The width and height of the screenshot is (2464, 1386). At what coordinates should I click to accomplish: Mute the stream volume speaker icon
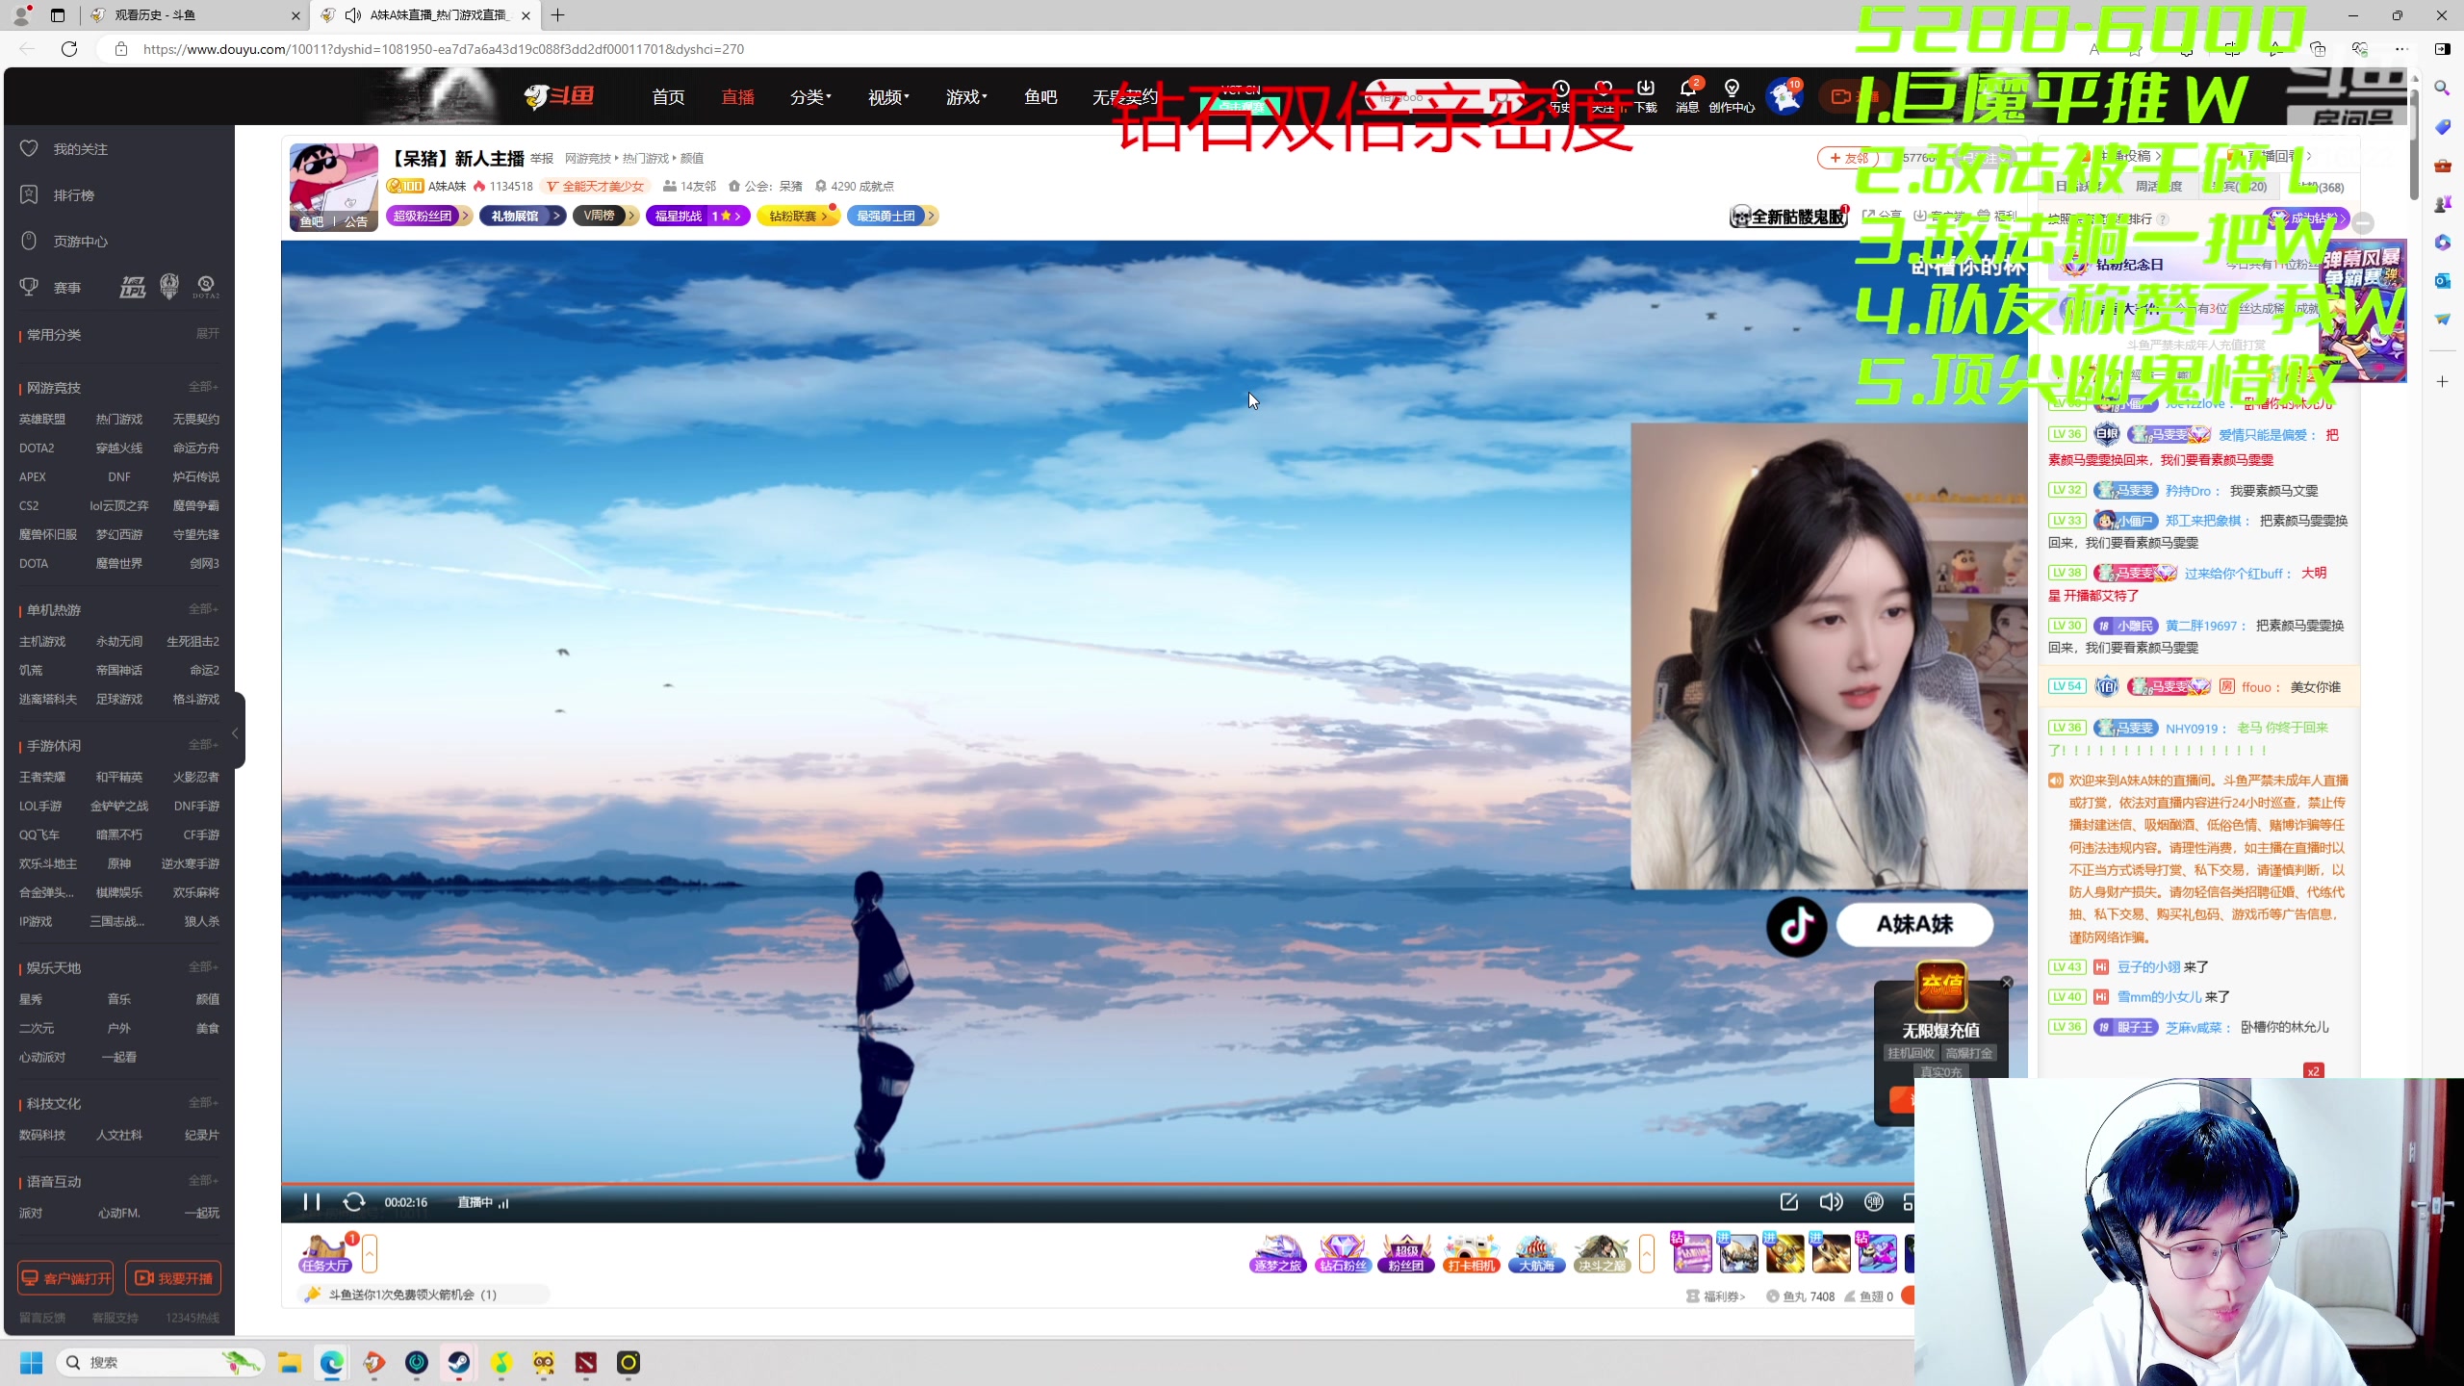click(x=1831, y=1202)
